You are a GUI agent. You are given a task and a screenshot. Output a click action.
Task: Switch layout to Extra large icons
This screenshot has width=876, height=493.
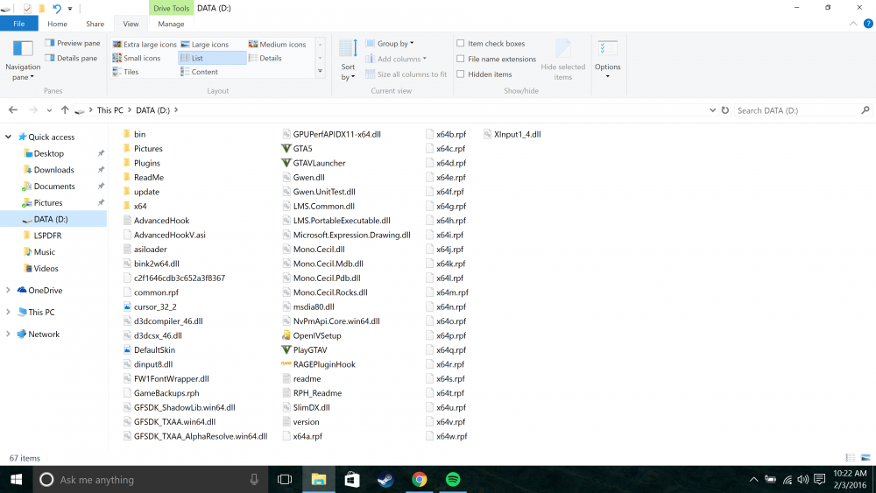coord(145,44)
